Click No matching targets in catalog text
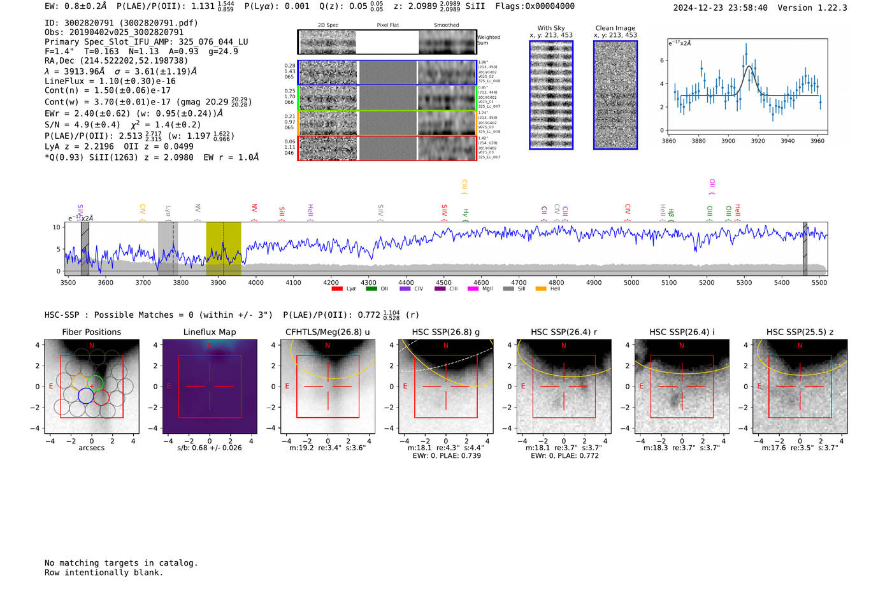The width and height of the screenshot is (892, 607). (121, 563)
